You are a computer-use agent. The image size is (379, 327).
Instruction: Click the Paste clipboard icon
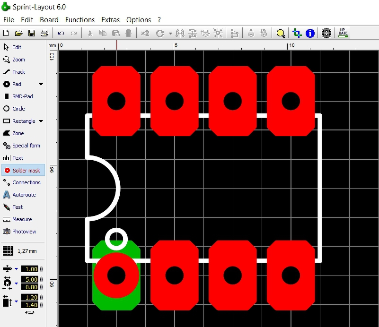tap(116, 33)
